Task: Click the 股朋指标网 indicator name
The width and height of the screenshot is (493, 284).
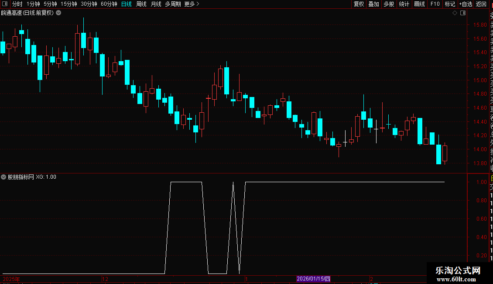Action: tap(21, 177)
